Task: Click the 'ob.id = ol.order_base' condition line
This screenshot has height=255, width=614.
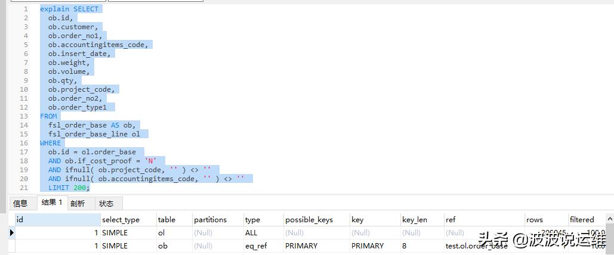Action: coord(92,152)
